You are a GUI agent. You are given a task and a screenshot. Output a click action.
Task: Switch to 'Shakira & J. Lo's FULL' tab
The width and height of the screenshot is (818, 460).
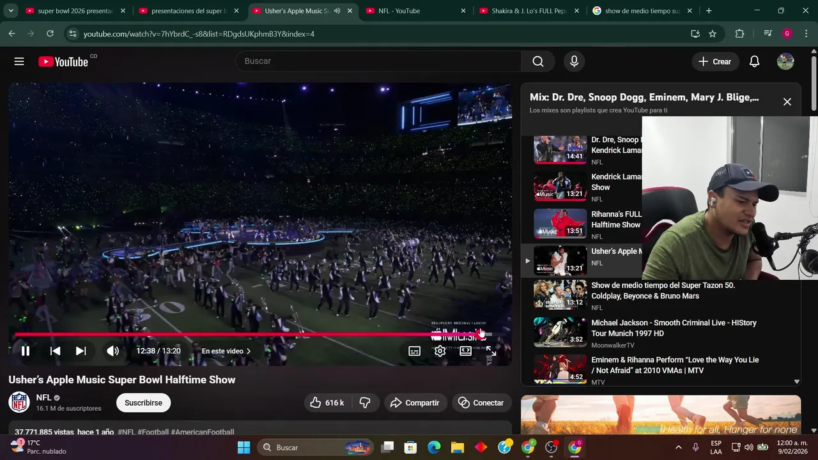point(529,11)
